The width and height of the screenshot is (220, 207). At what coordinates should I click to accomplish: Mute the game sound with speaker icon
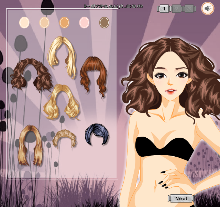click(x=208, y=8)
